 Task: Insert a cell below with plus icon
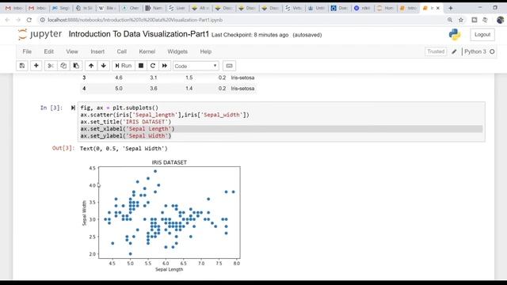click(36, 66)
